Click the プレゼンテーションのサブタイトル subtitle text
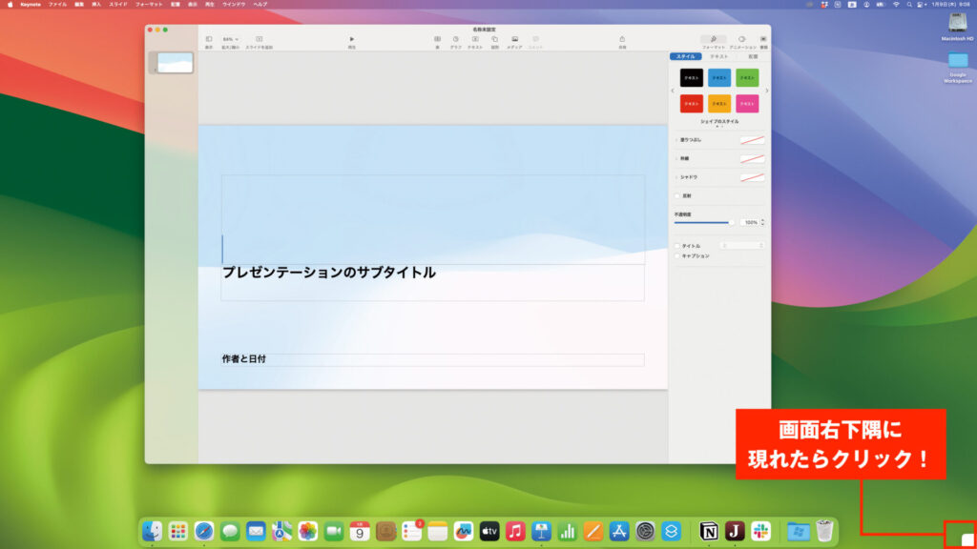Image resolution: width=977 pixels, height=549 pixels. 329,273
